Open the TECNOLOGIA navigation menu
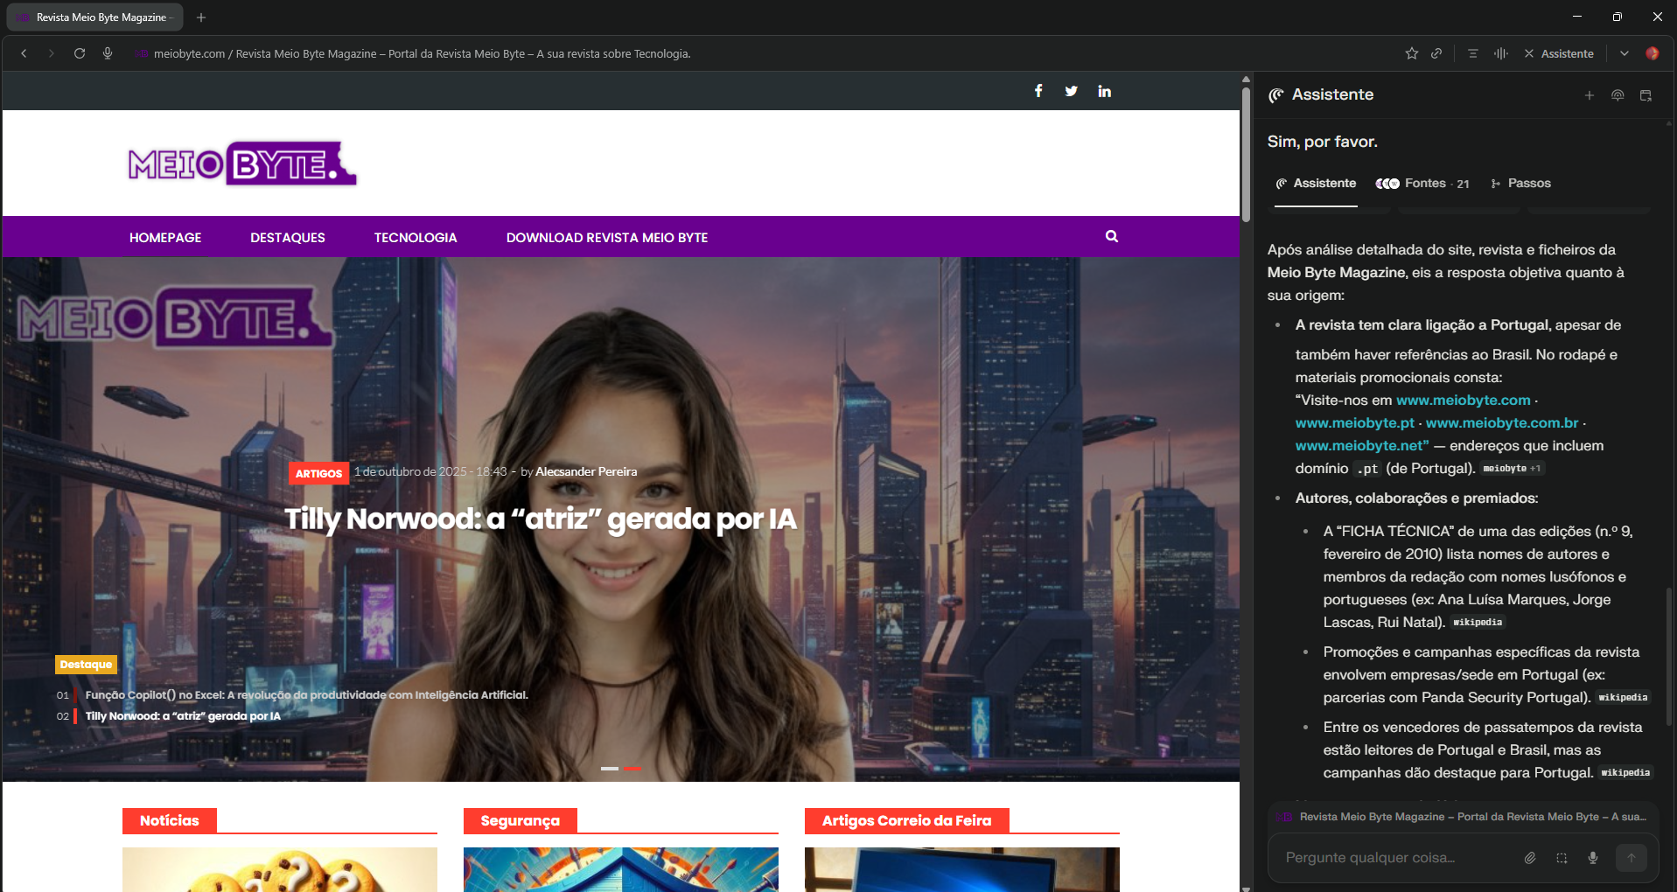Viewport: 1677px width, 892px height. tap(416, 238)
